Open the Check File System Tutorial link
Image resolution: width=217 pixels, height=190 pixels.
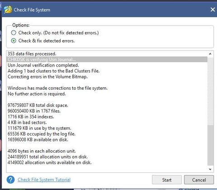click(44, 180)
